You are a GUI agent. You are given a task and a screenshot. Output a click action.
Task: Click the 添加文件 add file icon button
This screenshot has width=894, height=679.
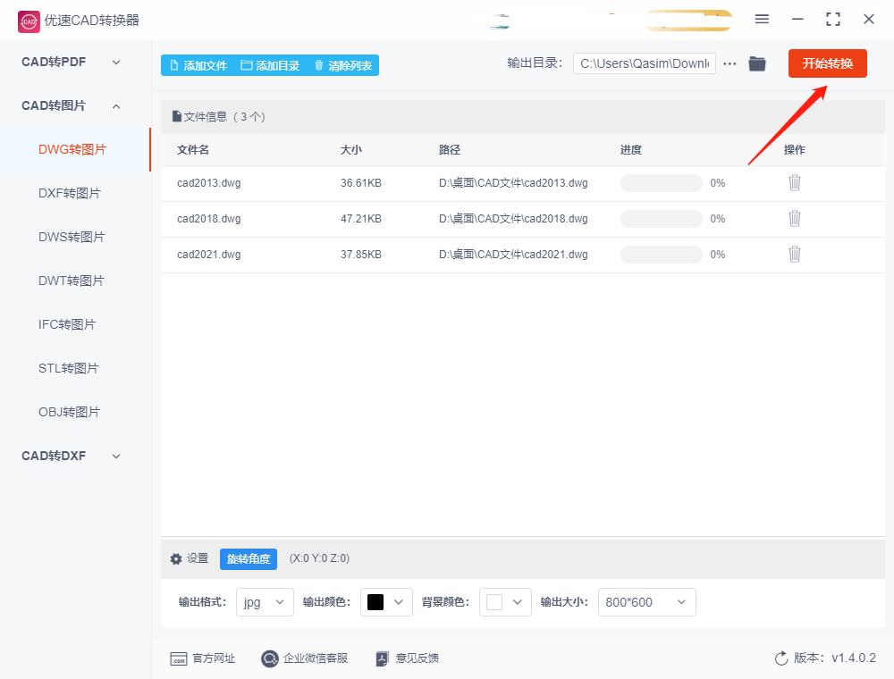click(x=173, y=64)
